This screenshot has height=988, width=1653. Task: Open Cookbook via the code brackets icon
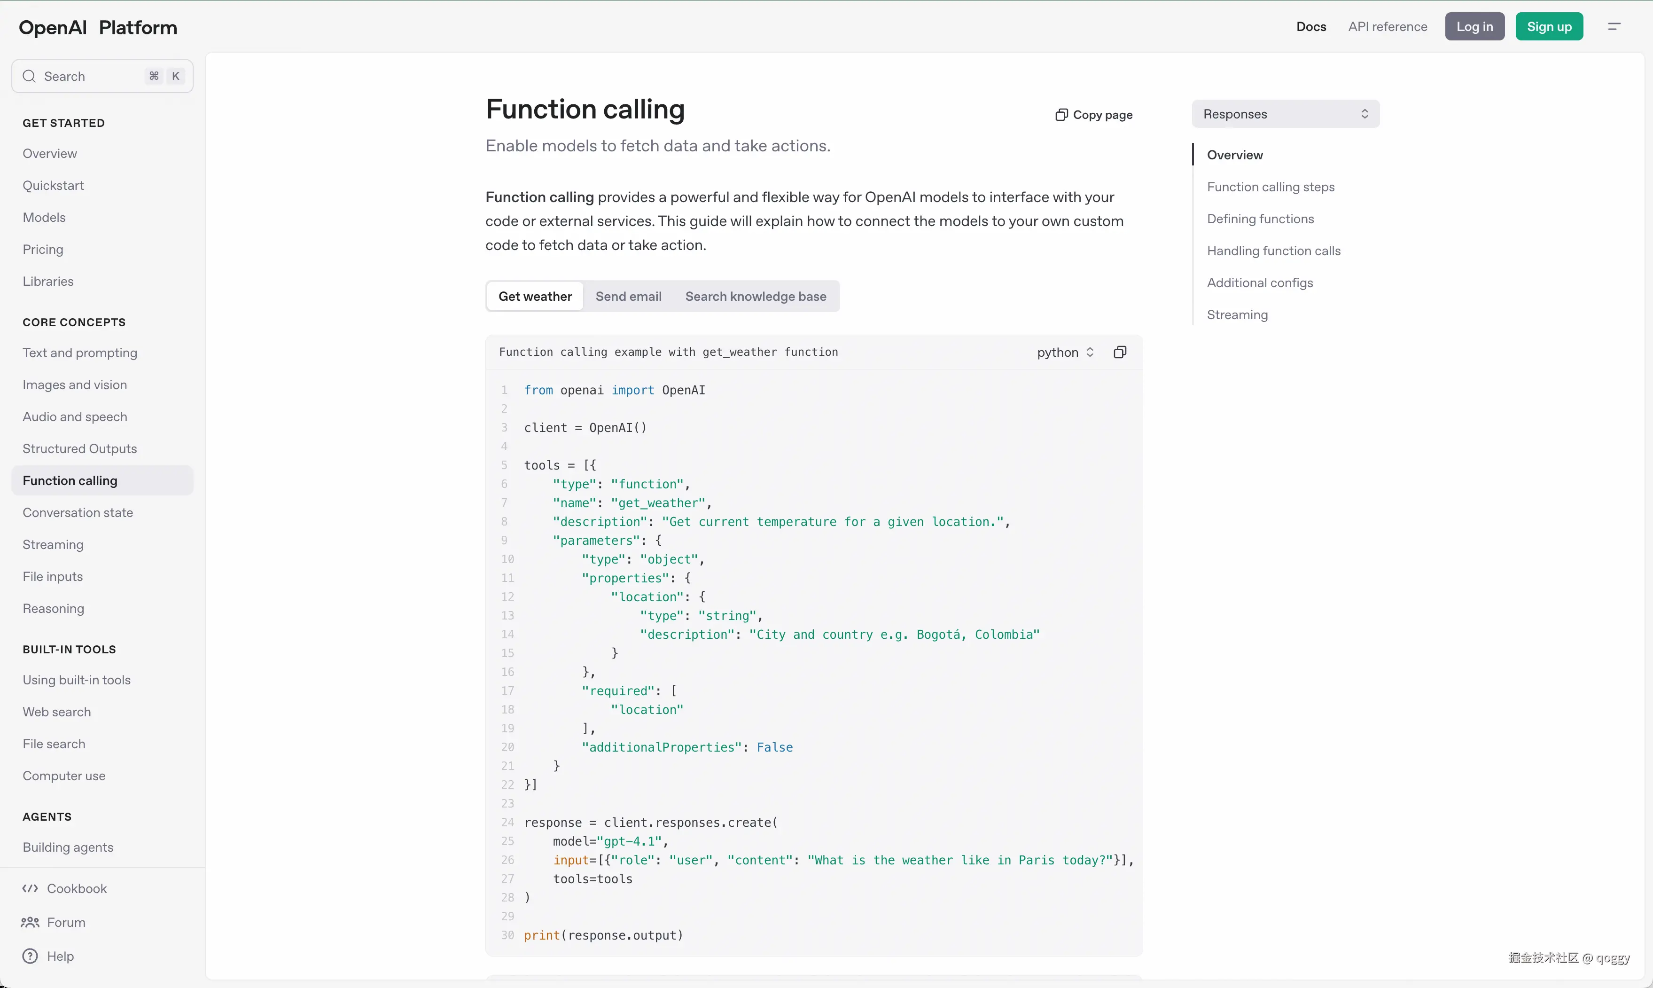31,888
